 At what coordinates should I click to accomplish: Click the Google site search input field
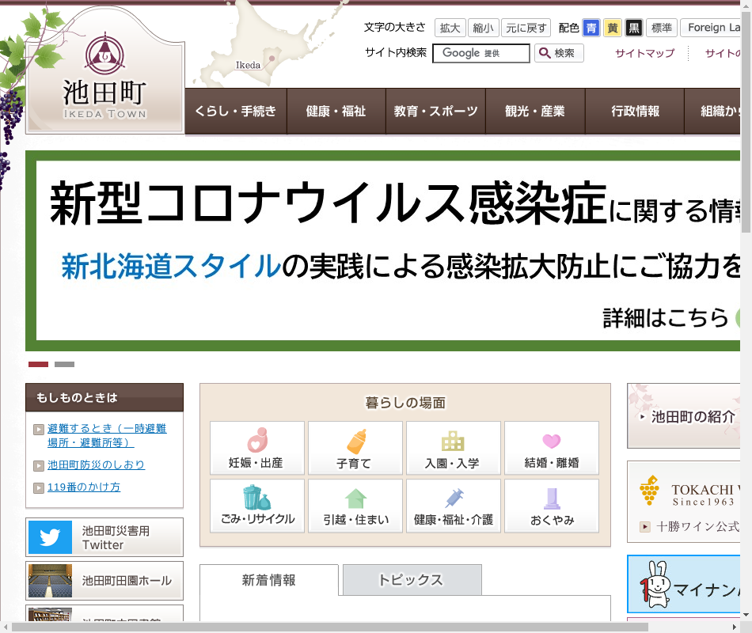point(480,53)
